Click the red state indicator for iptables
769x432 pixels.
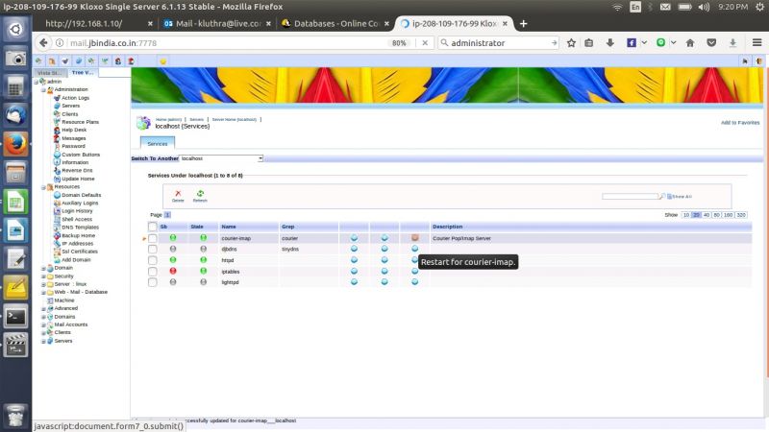[x=173, y=271]
